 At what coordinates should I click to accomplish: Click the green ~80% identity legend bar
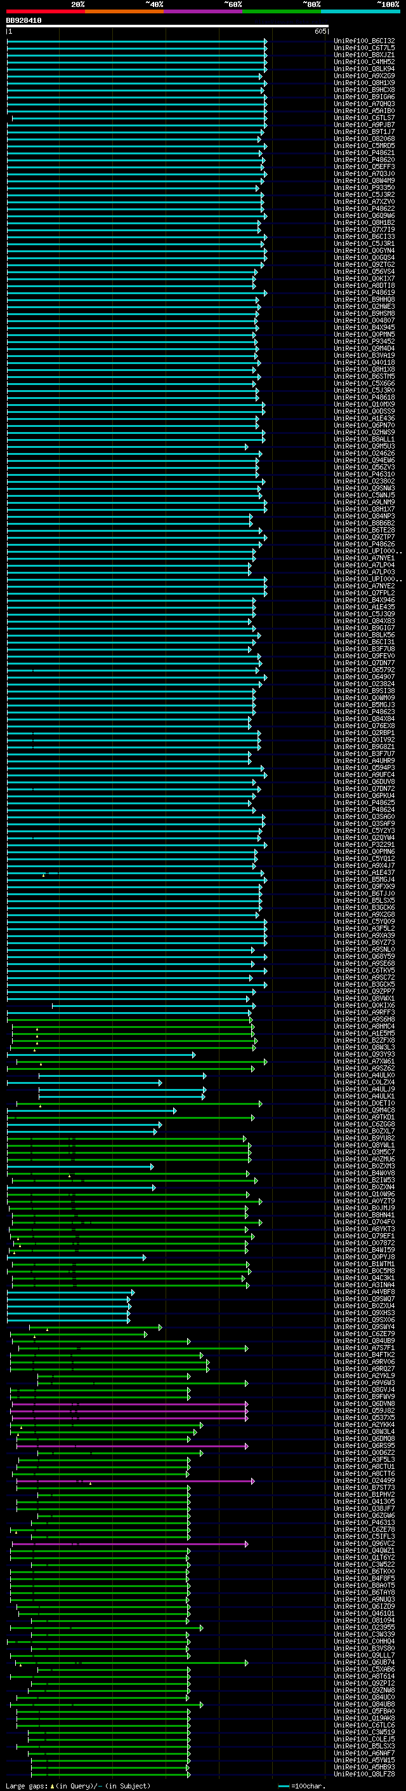281,11
